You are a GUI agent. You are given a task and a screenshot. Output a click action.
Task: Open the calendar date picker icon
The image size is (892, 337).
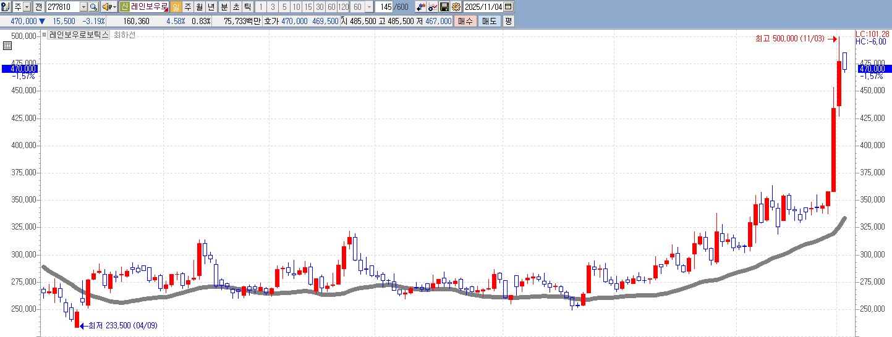(508, 7)
